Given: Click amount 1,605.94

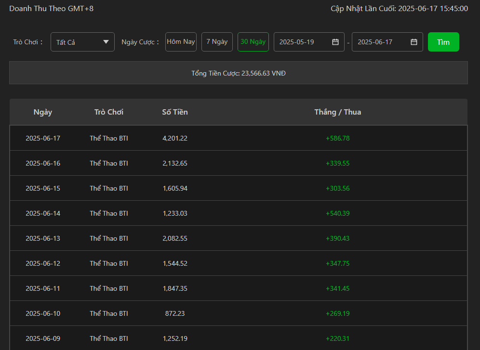Looking at the screenshot, I should click(x=175, y=188).
